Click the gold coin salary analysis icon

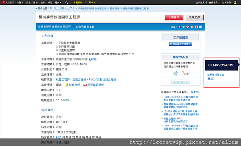click(67, 85)
